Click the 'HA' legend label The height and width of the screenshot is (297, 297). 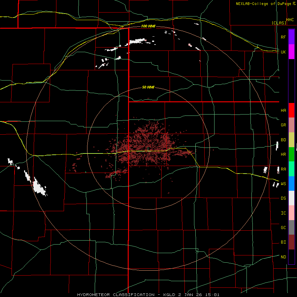[283, 111]
